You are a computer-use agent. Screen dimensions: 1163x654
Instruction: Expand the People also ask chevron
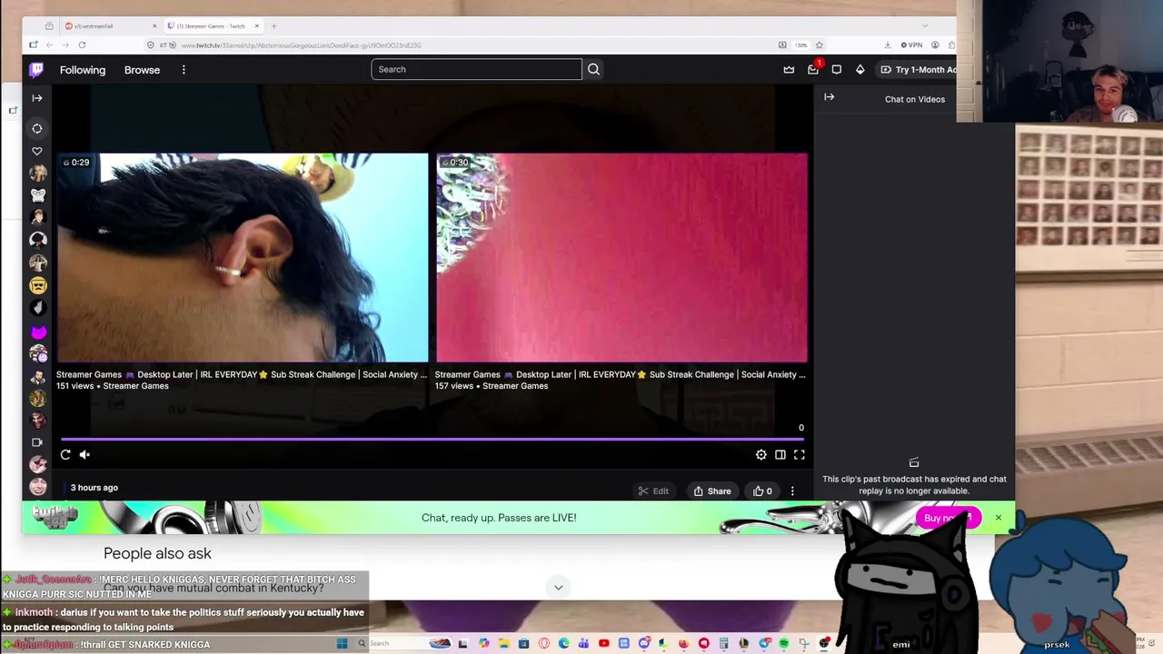tap(558, 588)
